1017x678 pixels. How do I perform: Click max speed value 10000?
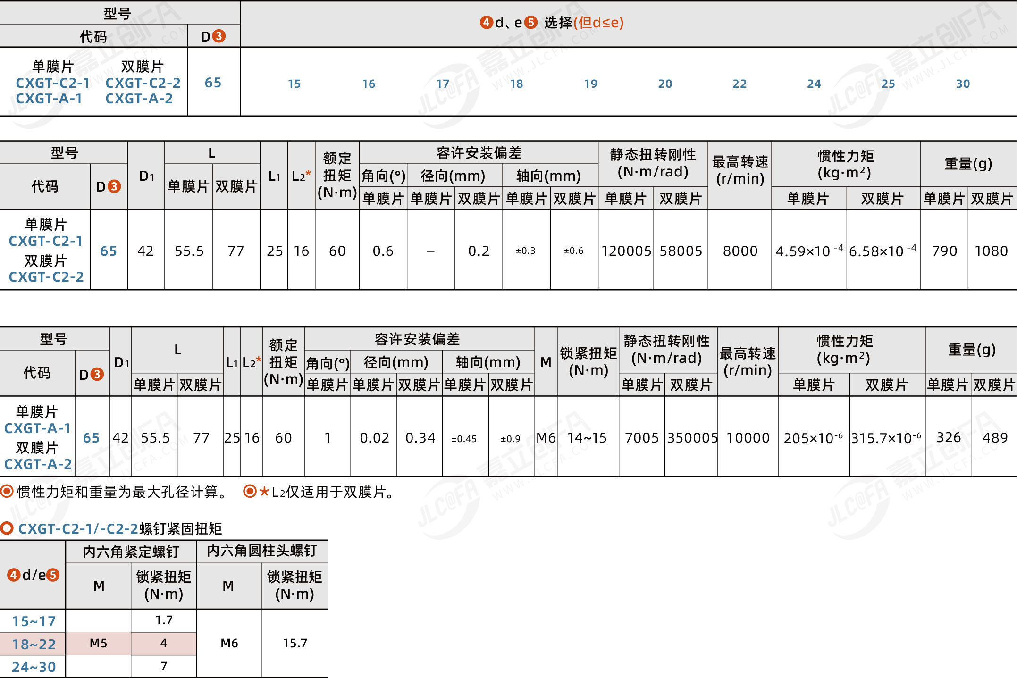(748, 438)
